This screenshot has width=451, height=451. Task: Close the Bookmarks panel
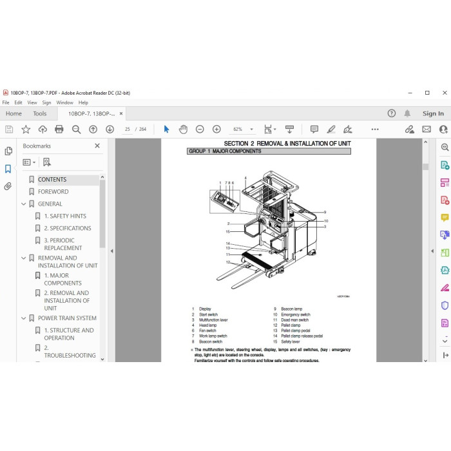pos(97,146)
